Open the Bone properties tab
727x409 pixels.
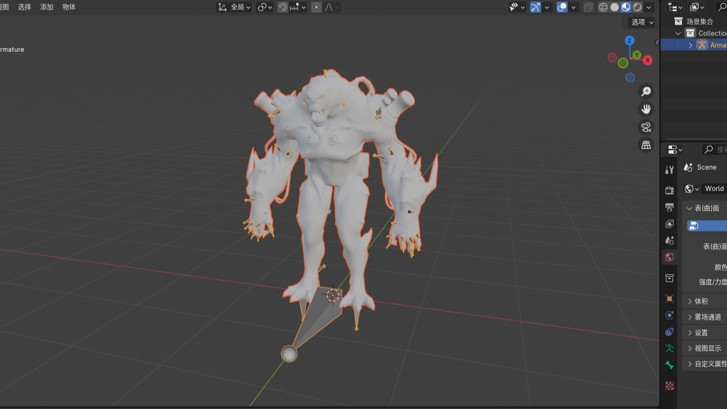coord(669,365)
